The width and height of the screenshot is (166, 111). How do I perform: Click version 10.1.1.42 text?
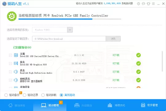(x=79, y=55)
